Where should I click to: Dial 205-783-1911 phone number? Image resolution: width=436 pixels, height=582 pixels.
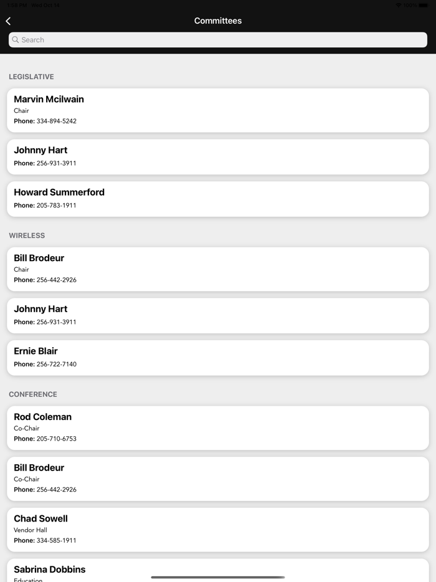pyautogui.click(x=56, y=206)
